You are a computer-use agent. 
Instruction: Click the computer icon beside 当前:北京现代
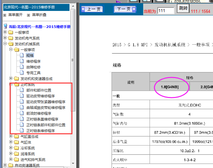5,26
